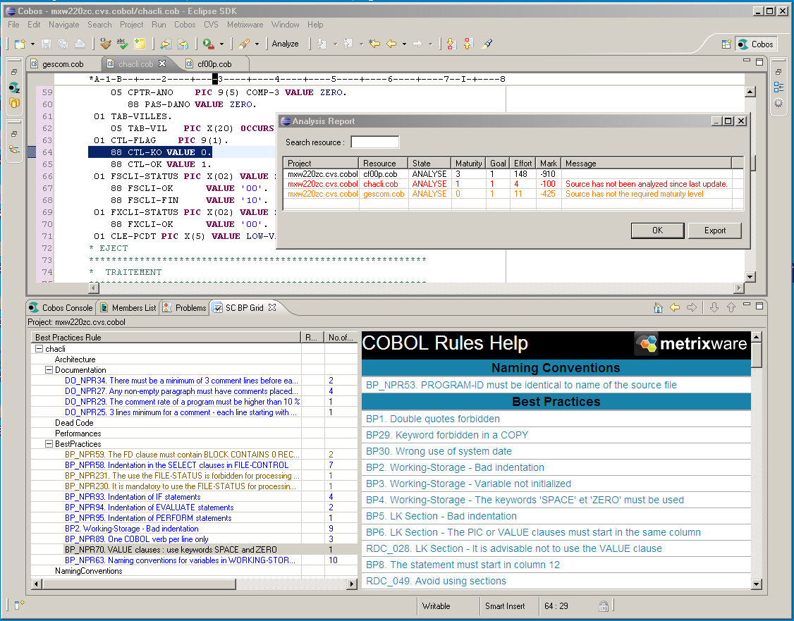Open the Metrixware menu
The height and width of the screenshot is (621, 794).
click(x=245, y=24)
